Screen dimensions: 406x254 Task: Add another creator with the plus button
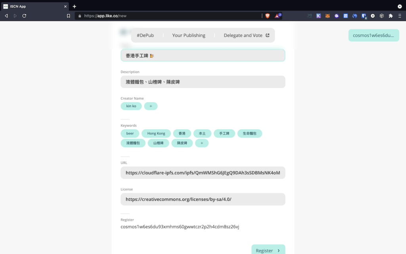tap(151, 106)
